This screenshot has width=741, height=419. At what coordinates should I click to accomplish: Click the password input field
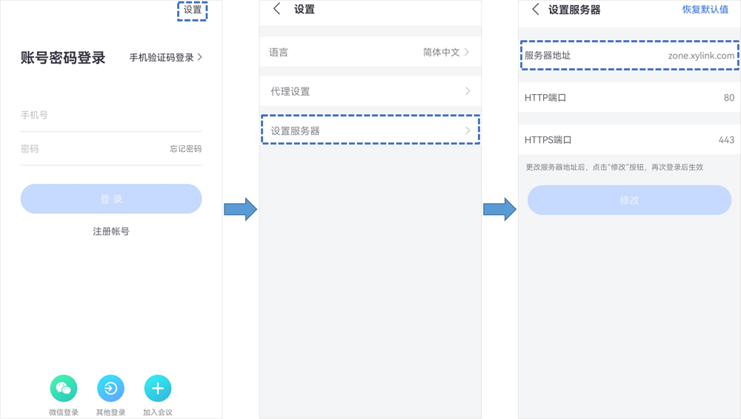[89, 149]
